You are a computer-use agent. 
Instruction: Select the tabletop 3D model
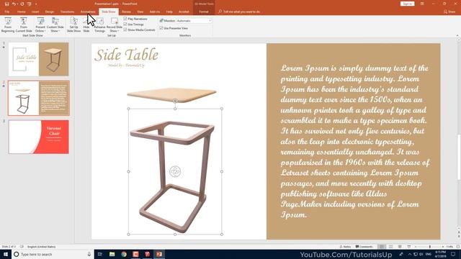point(171,95)
